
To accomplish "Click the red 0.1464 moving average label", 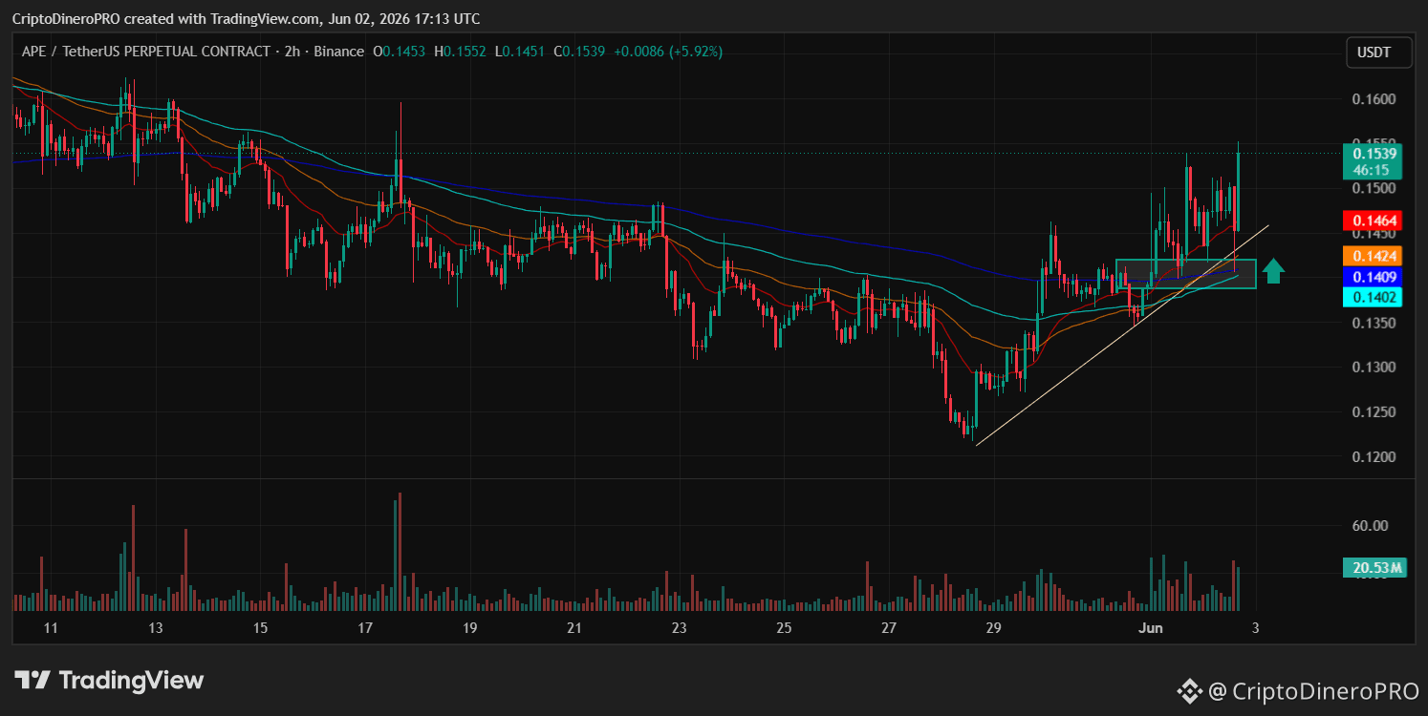I will (x=1373, y=221).
